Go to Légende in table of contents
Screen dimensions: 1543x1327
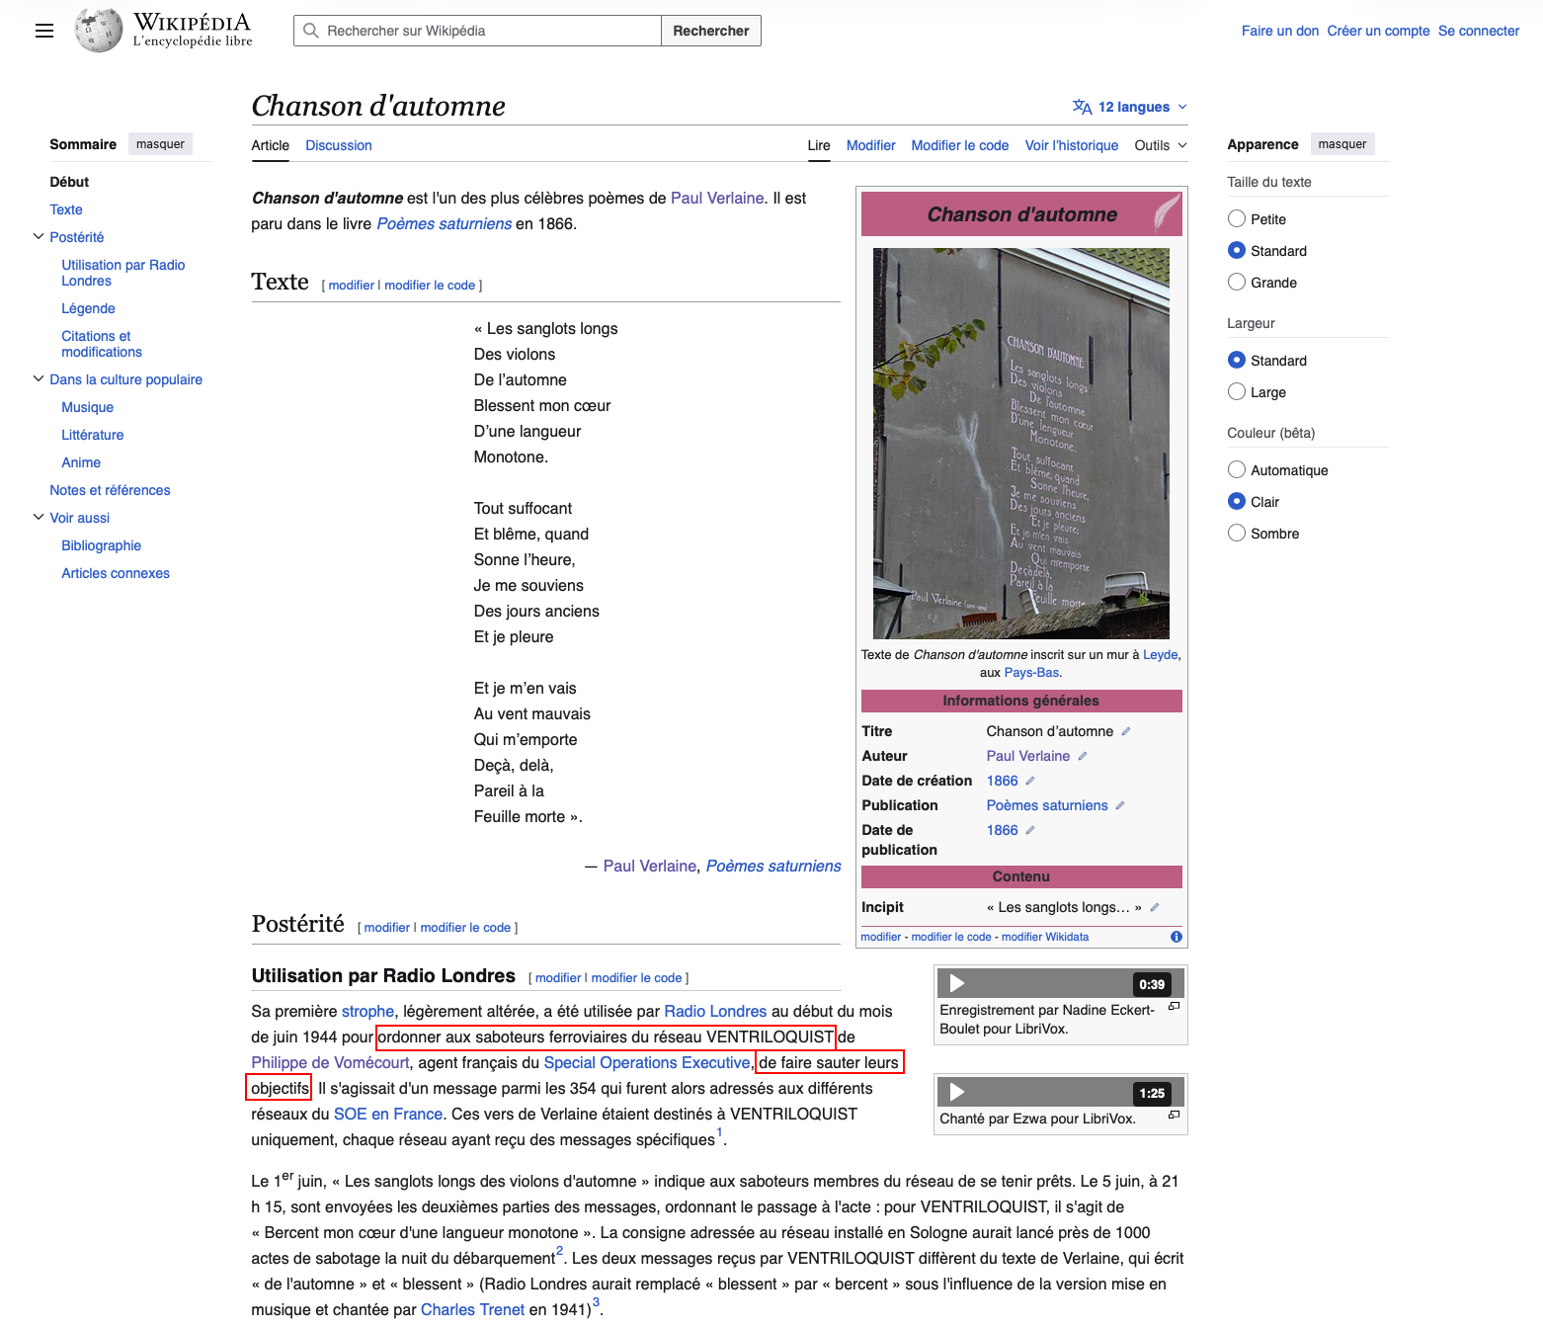pos(88,308)
